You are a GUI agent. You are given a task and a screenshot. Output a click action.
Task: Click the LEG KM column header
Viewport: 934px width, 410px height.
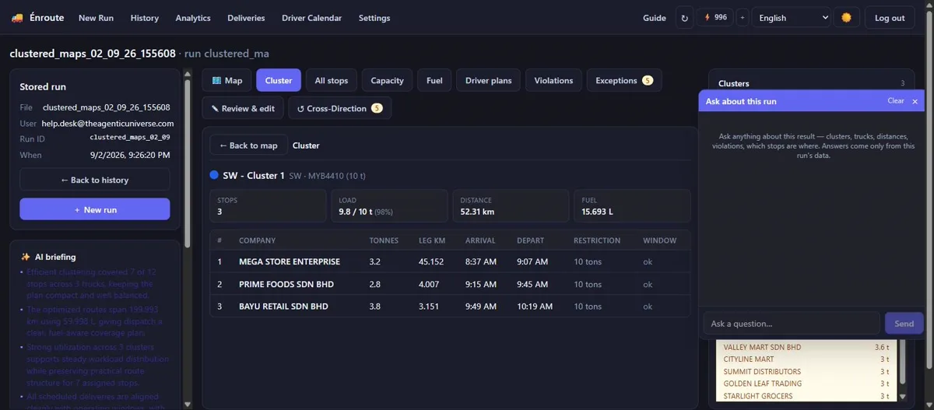coord(432,240)
